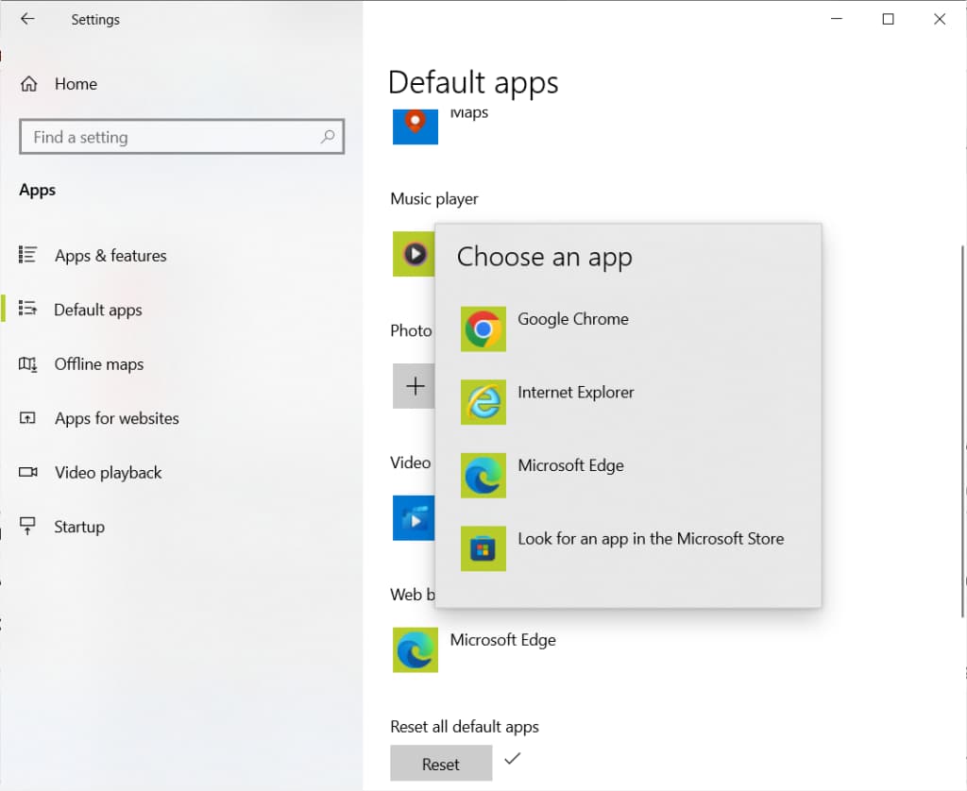Image resolution: width=967 pixels, height=791 pixels.
Task: Click the Maps app icon
Action: click(x=416, y=126)
